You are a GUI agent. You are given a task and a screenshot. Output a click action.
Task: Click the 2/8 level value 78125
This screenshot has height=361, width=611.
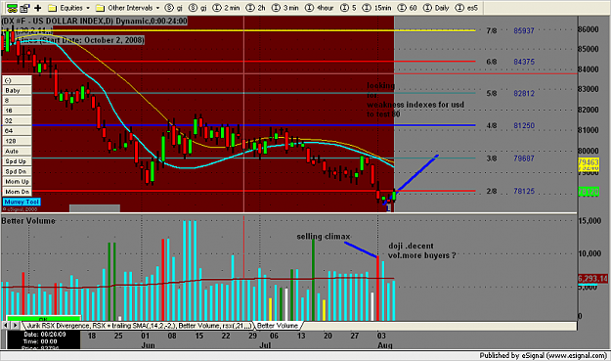[524, 191]
